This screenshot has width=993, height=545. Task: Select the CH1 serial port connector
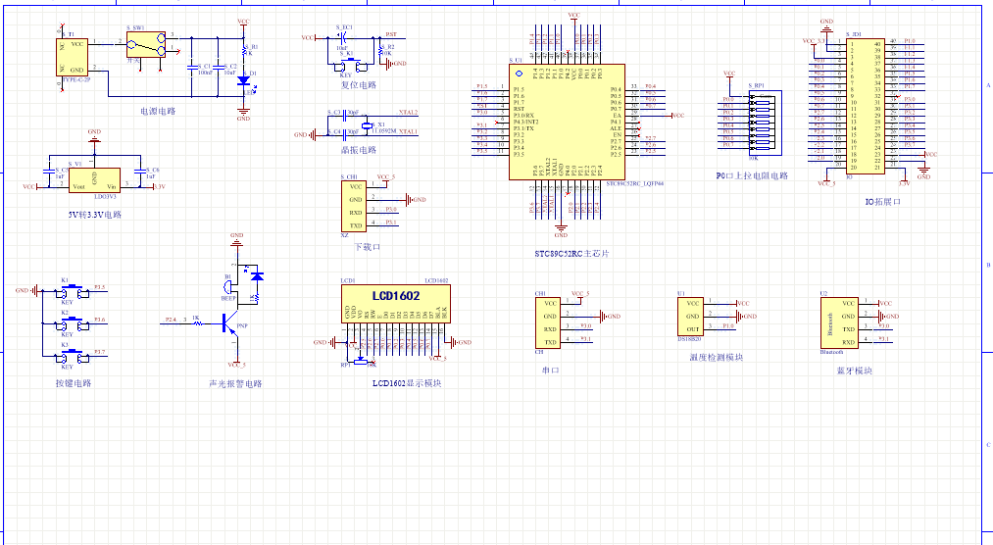pos(547,322)
